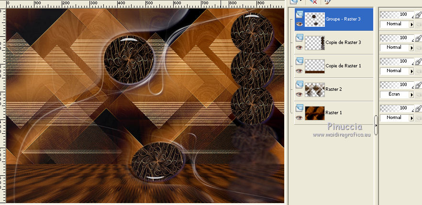
Task: Click thumbnail of Raster 1 layer
Action: click(315, 113)
